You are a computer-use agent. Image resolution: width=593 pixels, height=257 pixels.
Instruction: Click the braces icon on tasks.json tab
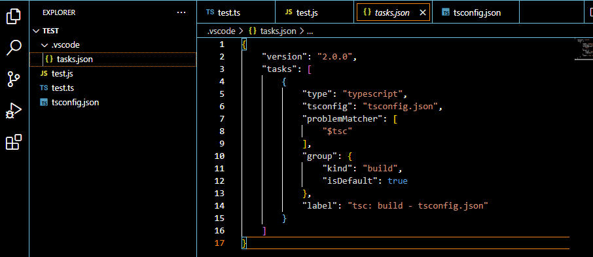(x=367, y=12)
